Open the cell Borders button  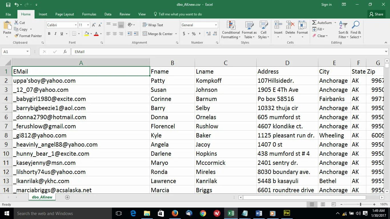click(74, 34)
